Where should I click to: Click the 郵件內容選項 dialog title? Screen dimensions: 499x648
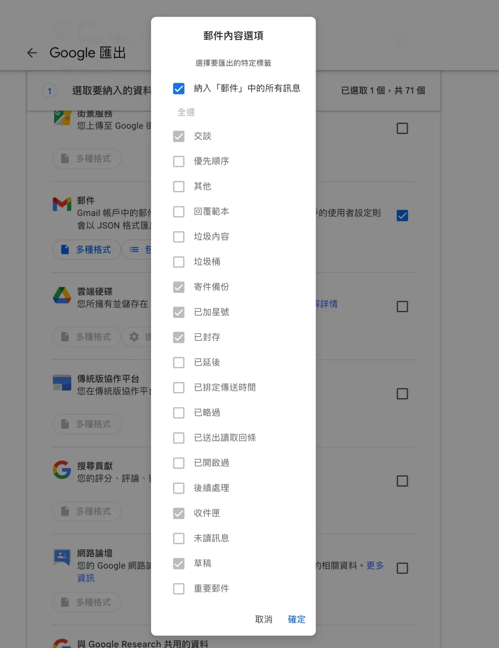(233, 36)
